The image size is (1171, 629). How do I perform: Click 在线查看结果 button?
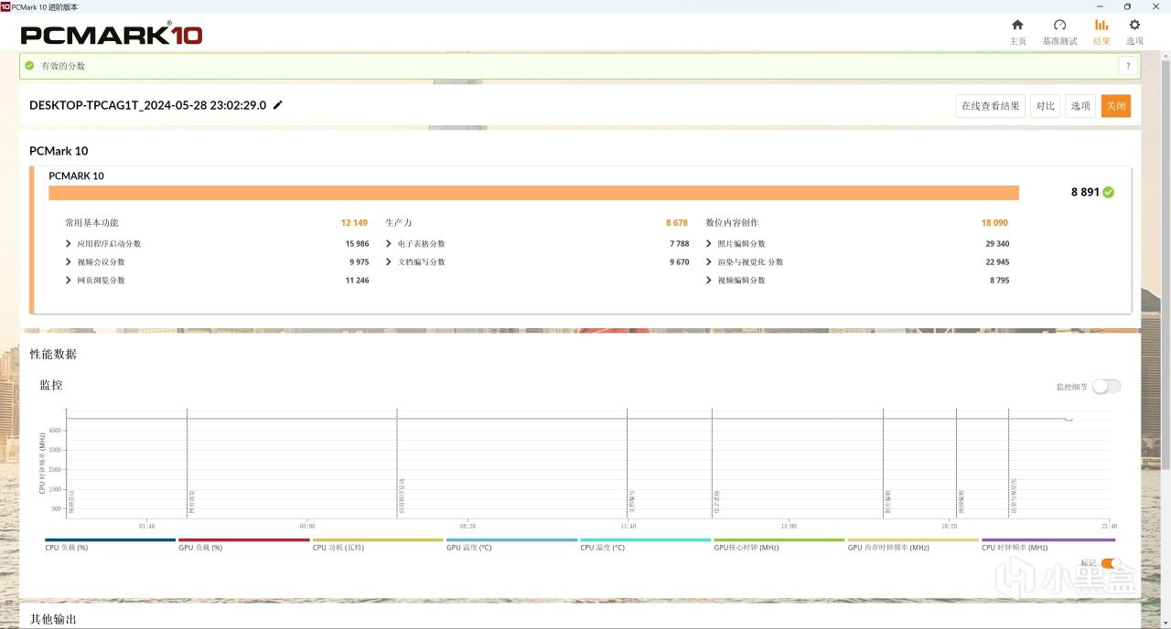point(990,106)
